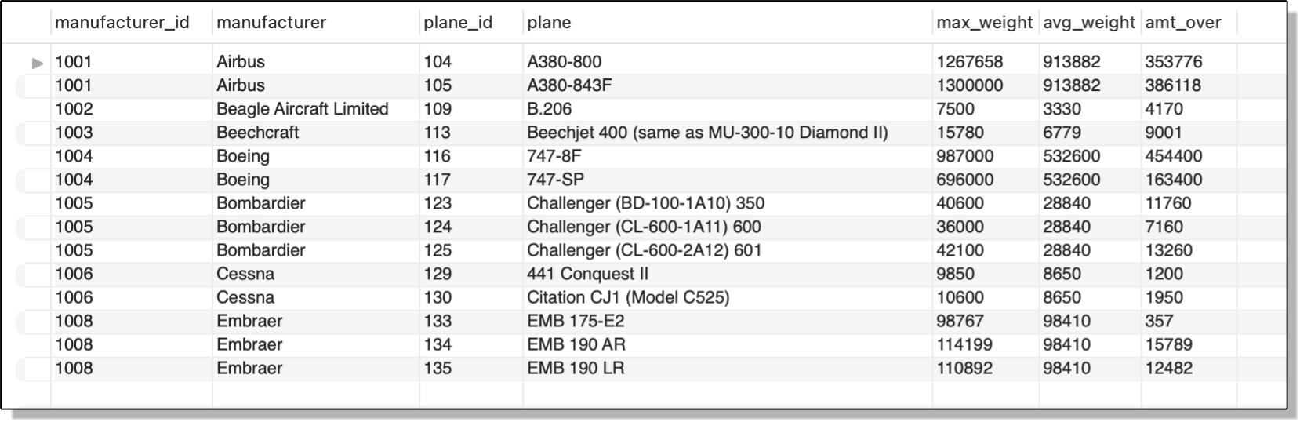1300x422 pixels.
Task: Select max_weight value 696000
Action: click(x=986, y=180)
